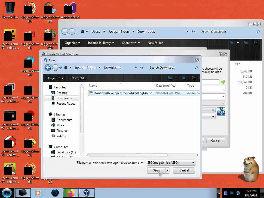
Task: Select Local Disk (C:) in navigation pane
Action: 66,152
